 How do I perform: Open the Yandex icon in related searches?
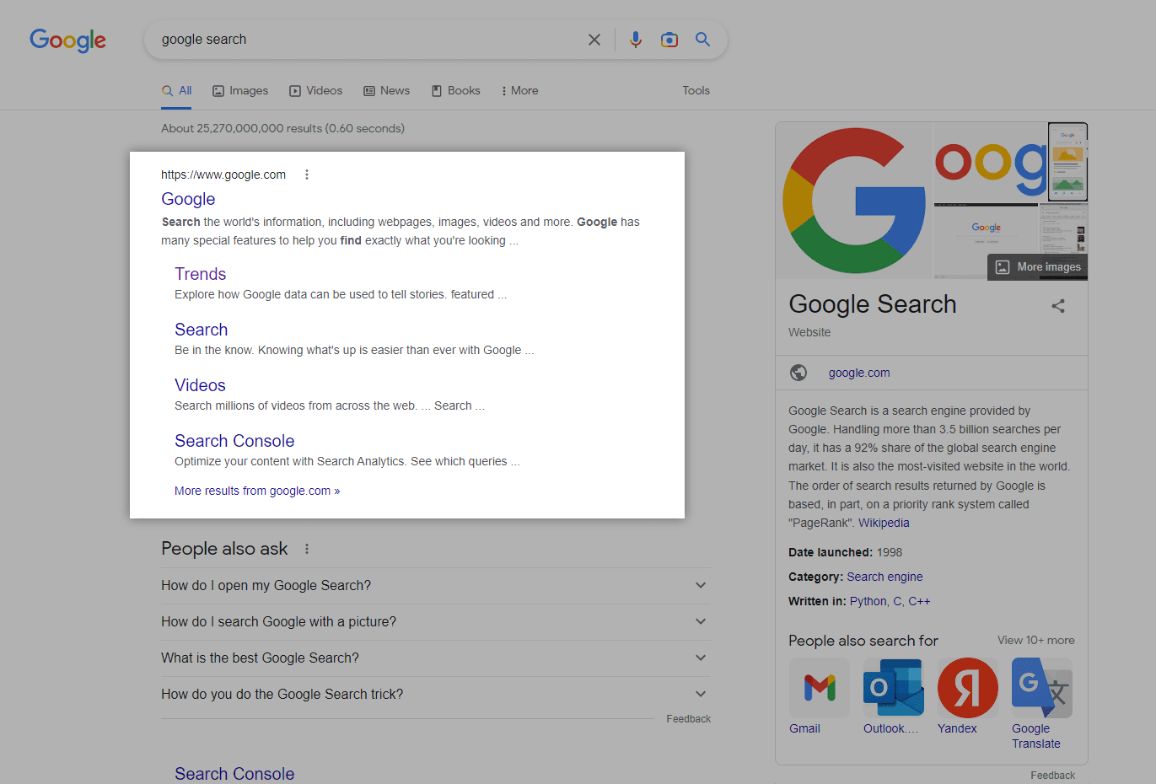[967, 688]
